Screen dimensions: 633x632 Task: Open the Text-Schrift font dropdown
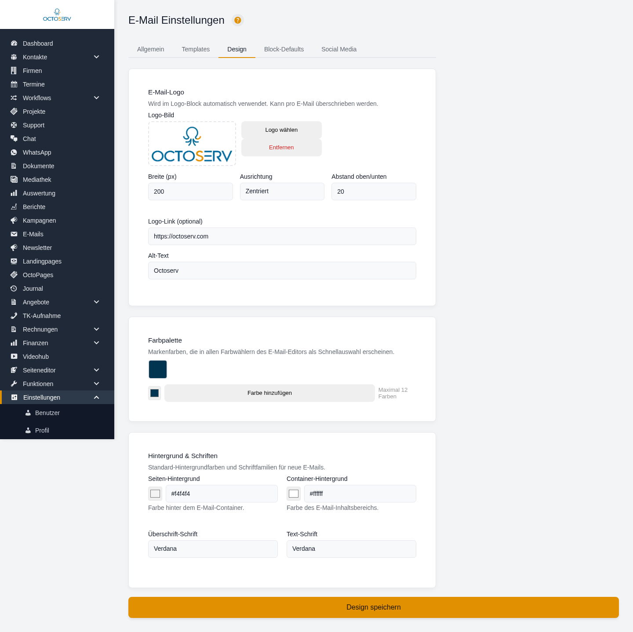[351, 549]
